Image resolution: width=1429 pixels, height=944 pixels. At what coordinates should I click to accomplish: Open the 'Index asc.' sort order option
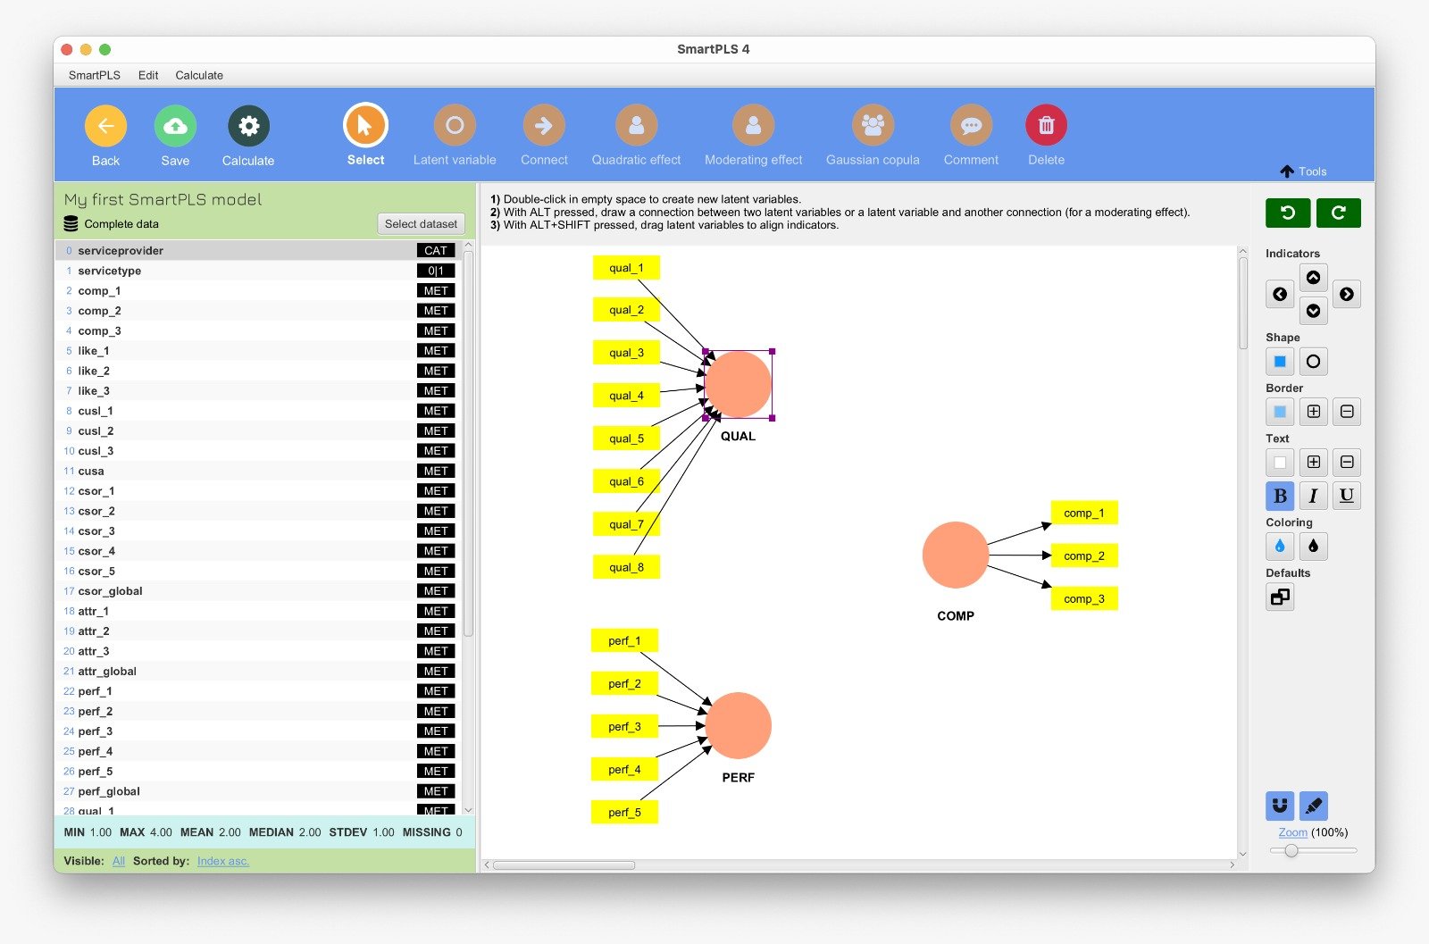(222, 861)
